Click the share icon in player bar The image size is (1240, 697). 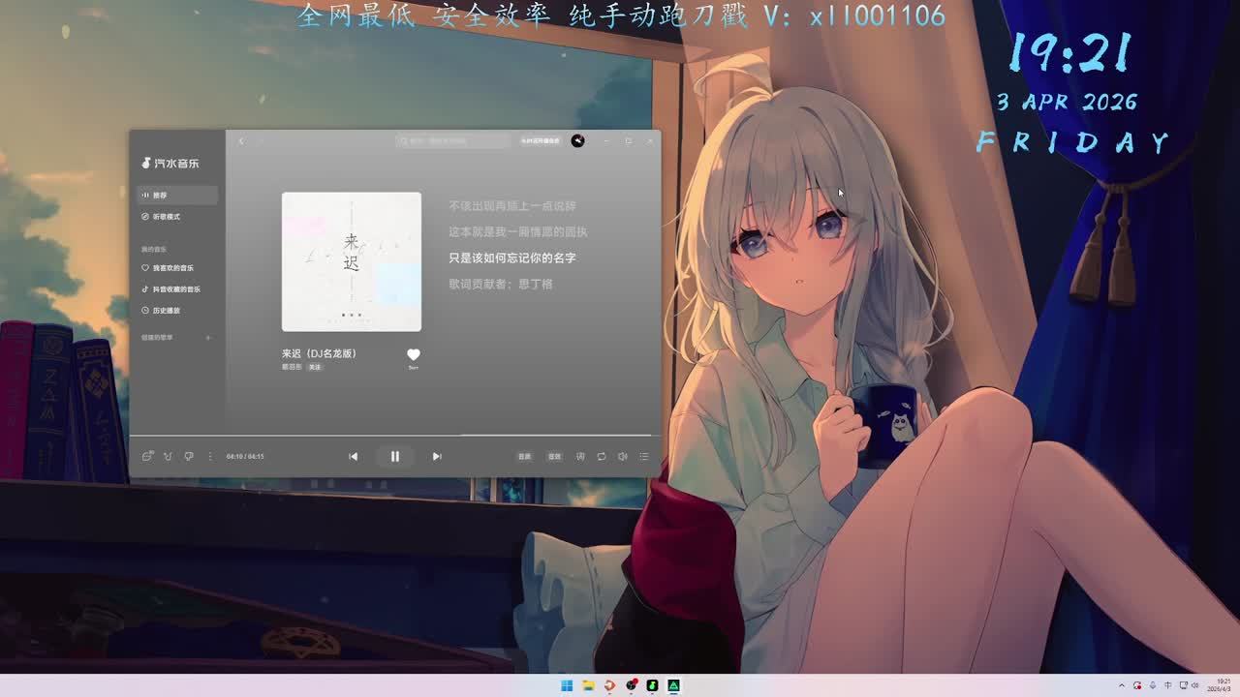[168, 456]
